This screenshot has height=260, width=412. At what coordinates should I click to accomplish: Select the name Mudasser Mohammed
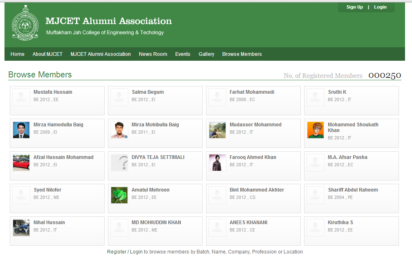[256, 124]
